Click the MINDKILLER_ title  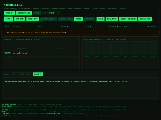click(14, 5)
